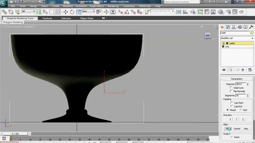Select Grid capping radio button

pyautogui.click(x=241, y=110)
